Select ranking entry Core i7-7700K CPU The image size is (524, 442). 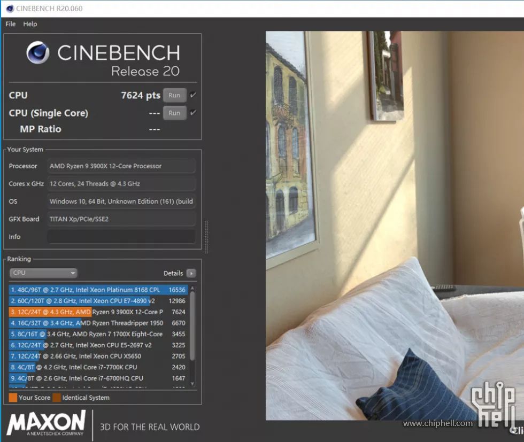click(x=98, y=367)
